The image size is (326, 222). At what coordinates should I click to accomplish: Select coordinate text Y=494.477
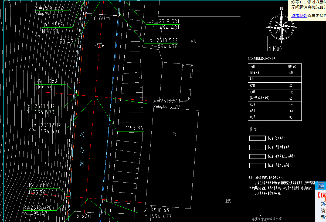coord(158,216)
